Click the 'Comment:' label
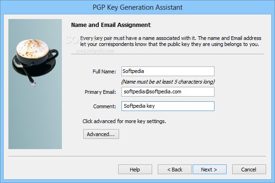Screen dimensions: 275x183 click(105, 106)
